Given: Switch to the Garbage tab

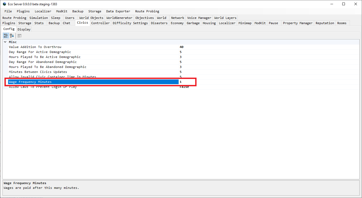Looking at the screenshot, I should coord(193,23).
